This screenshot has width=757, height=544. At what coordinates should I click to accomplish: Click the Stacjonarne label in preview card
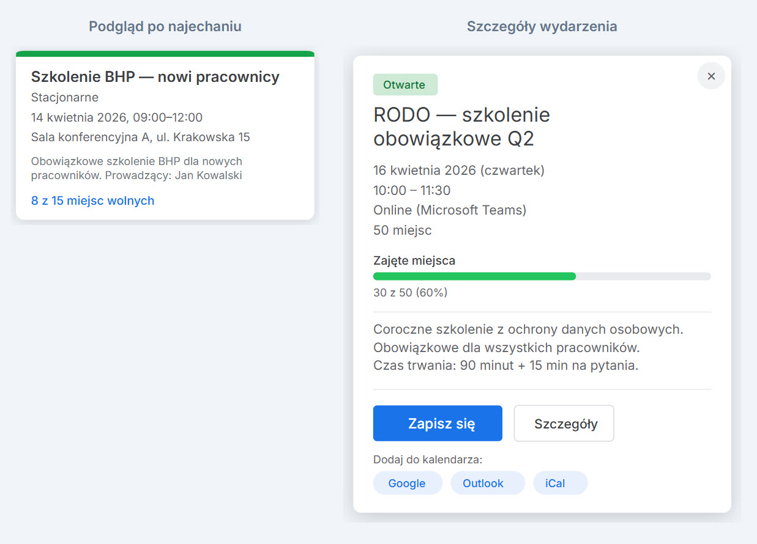coord(64,97)
